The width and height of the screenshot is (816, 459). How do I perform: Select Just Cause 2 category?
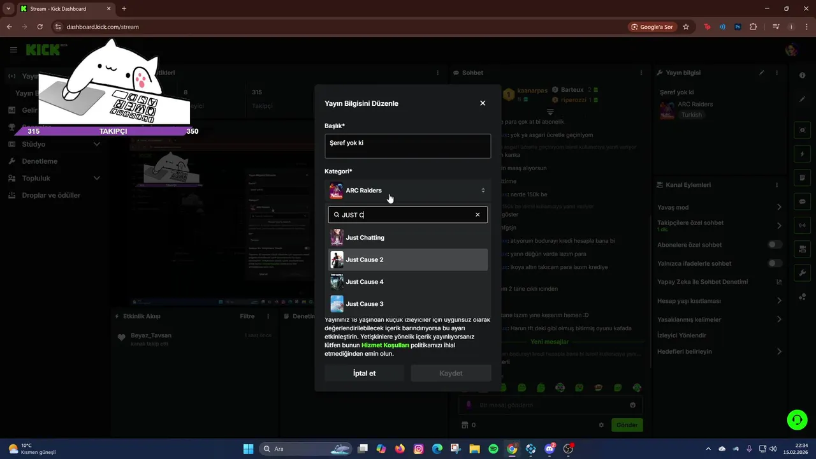(407, 259)
